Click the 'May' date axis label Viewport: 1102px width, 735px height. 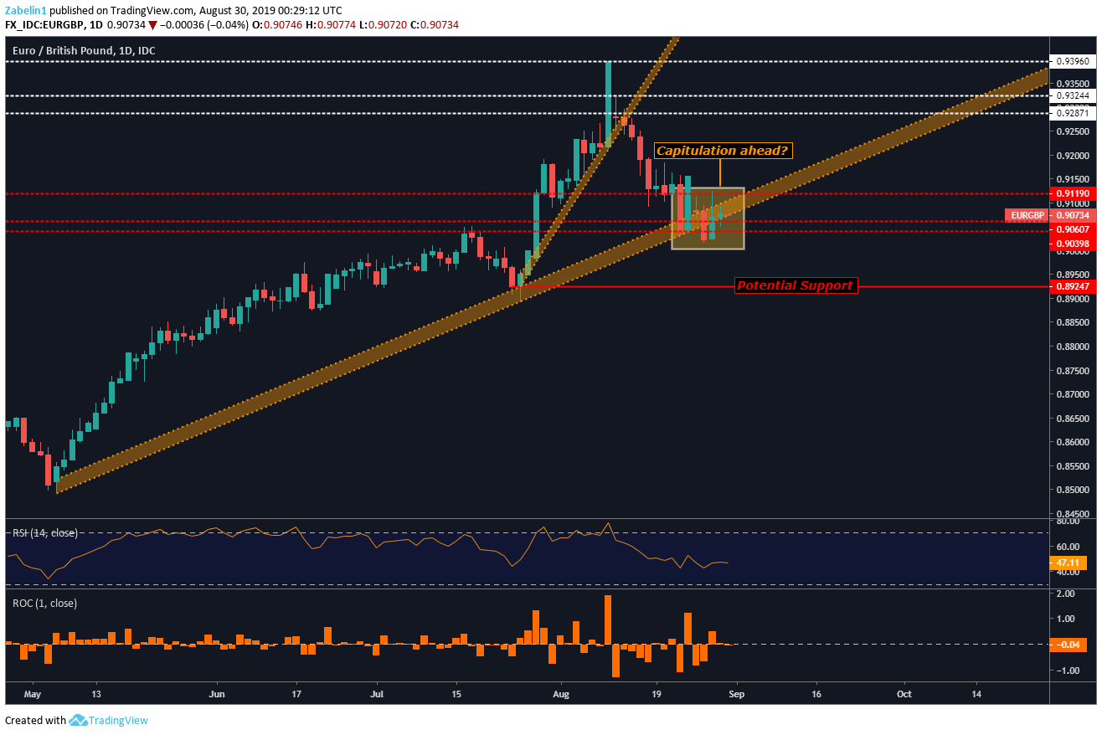point(33,694)
